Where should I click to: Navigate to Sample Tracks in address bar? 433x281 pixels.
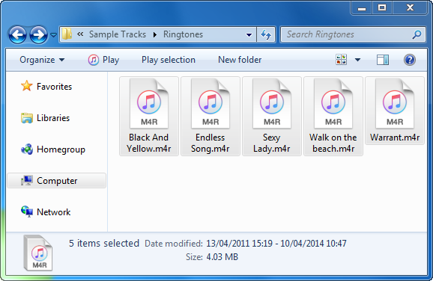pos(118,34)
